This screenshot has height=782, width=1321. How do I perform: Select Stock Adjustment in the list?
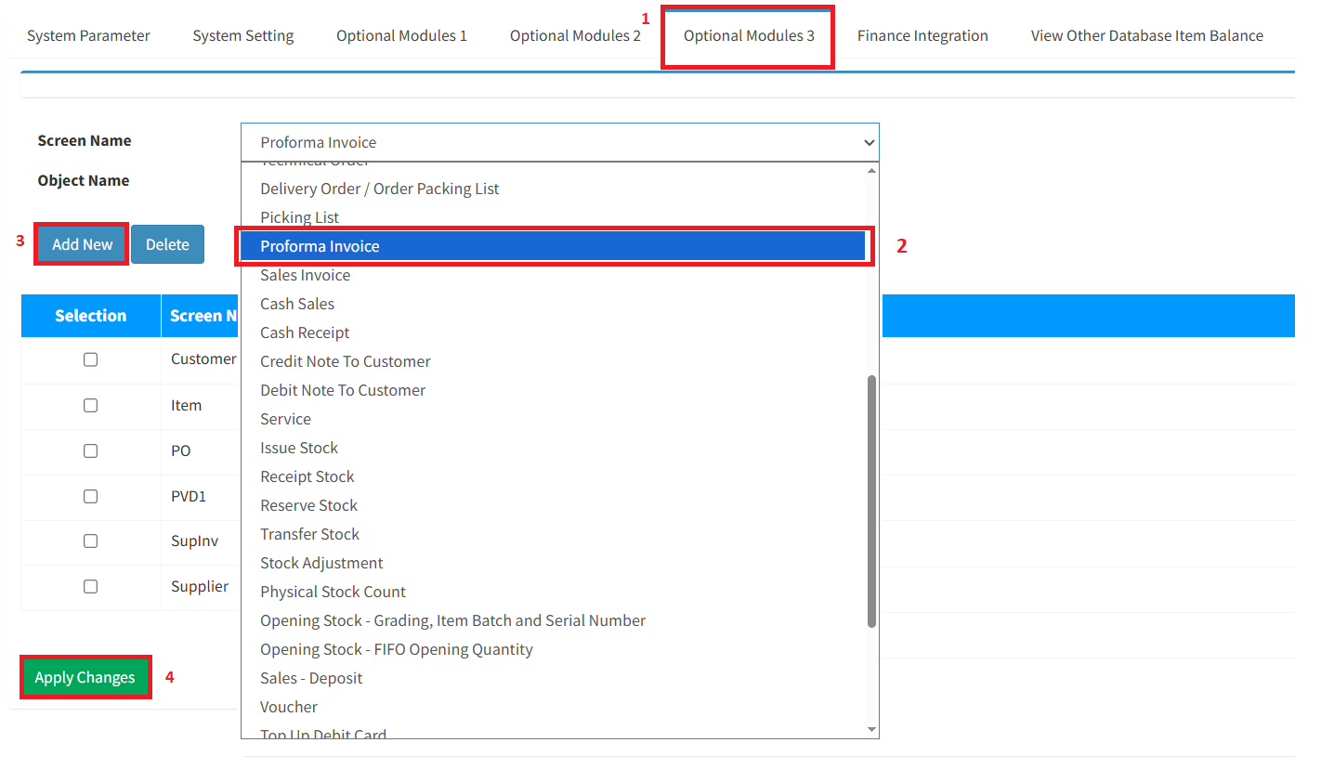321,563
